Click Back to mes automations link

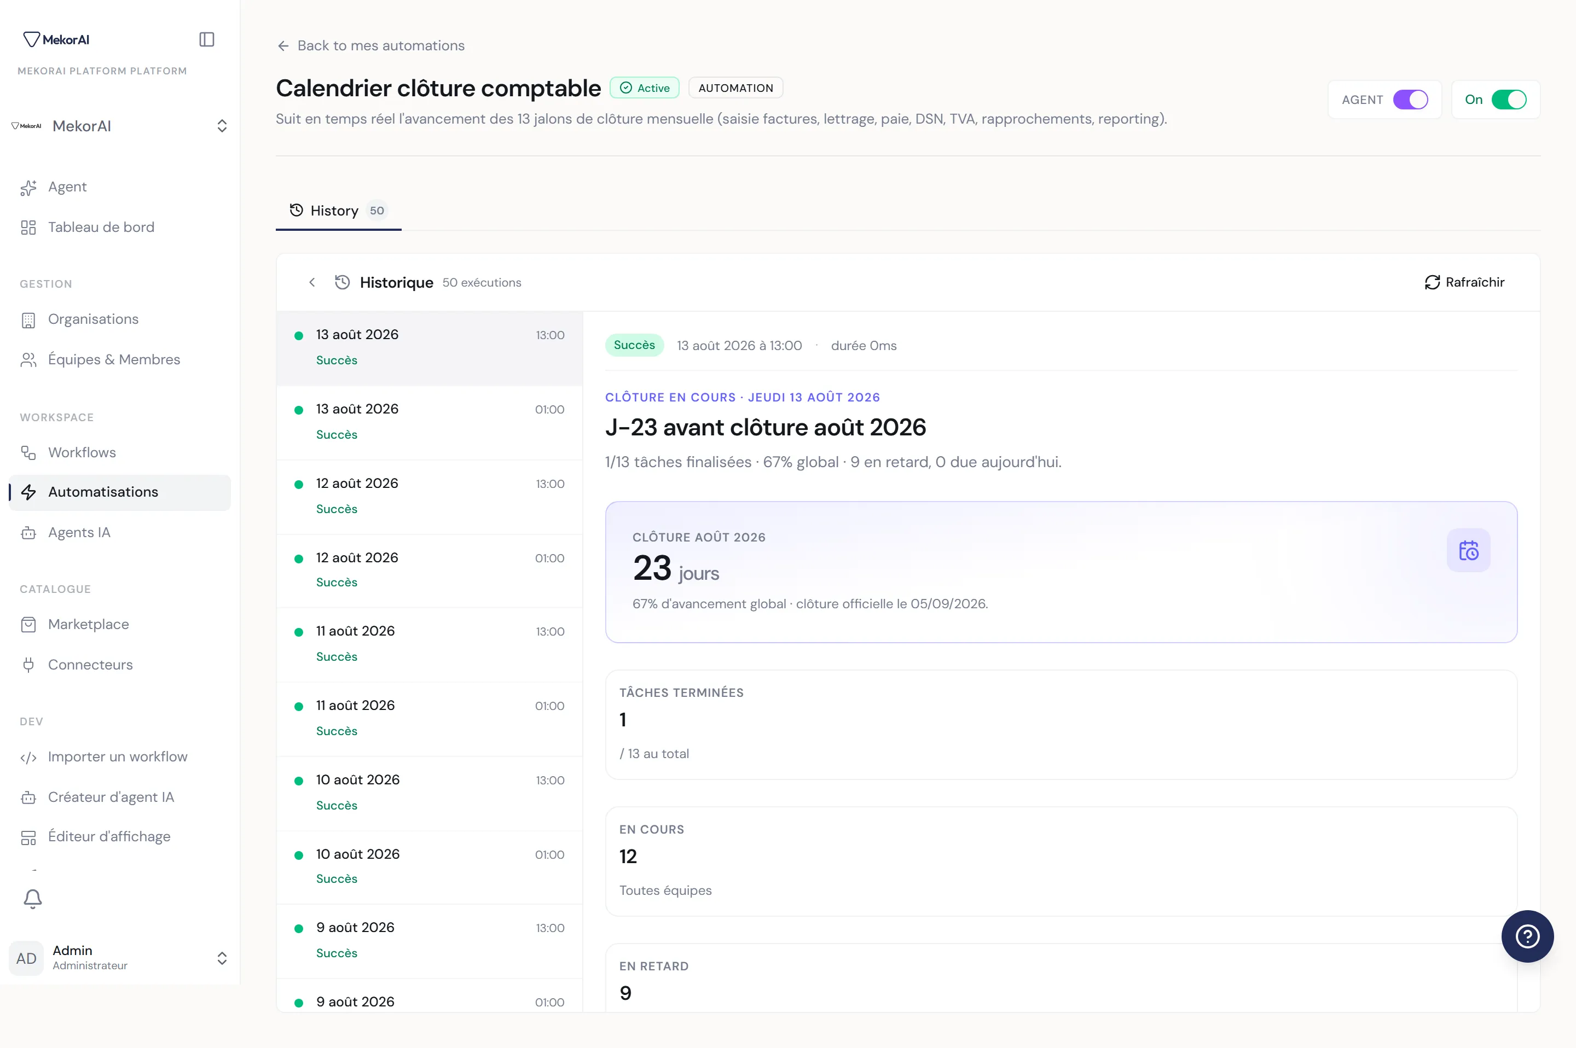370,45
